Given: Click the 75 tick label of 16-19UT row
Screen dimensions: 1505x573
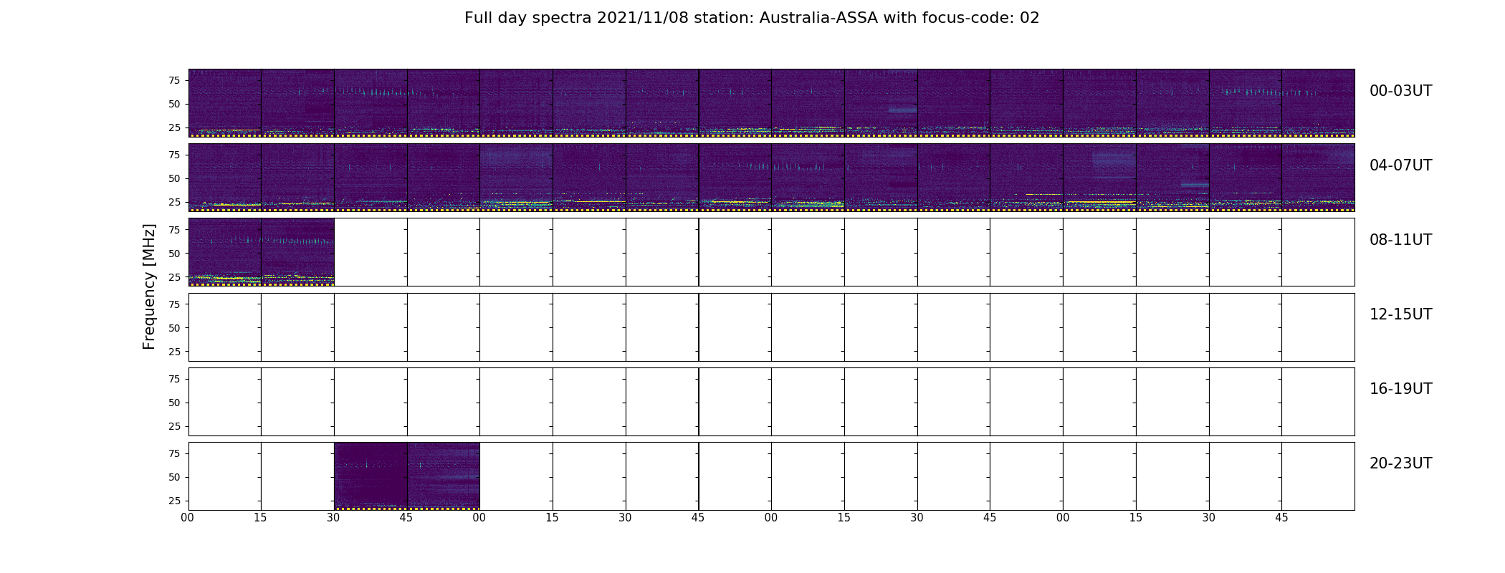Looking at the screenshot, I should 174,379.
